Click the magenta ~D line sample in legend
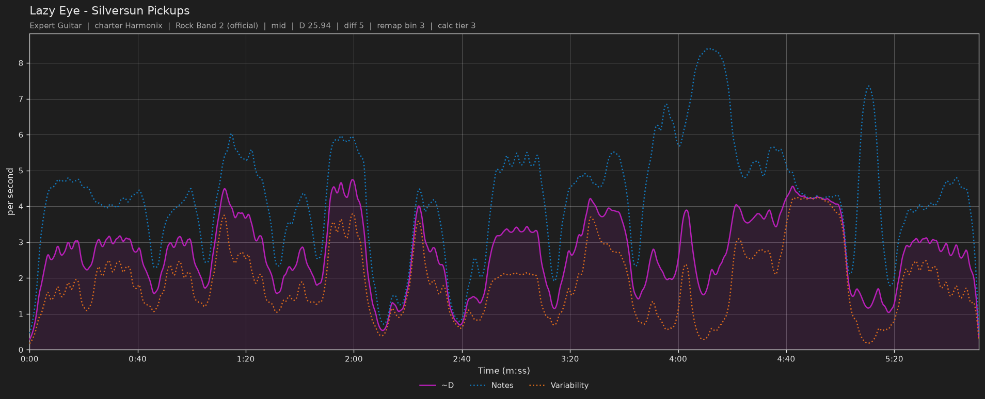This screenshot has width=985, height=399. click(428, 386)
